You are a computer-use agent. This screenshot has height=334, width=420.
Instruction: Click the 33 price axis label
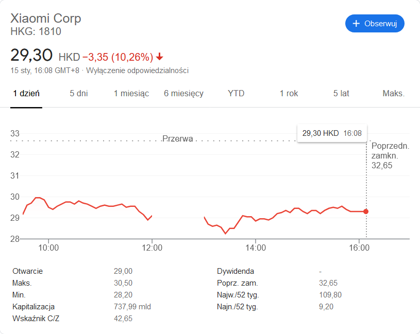click(x=15, y=133)
